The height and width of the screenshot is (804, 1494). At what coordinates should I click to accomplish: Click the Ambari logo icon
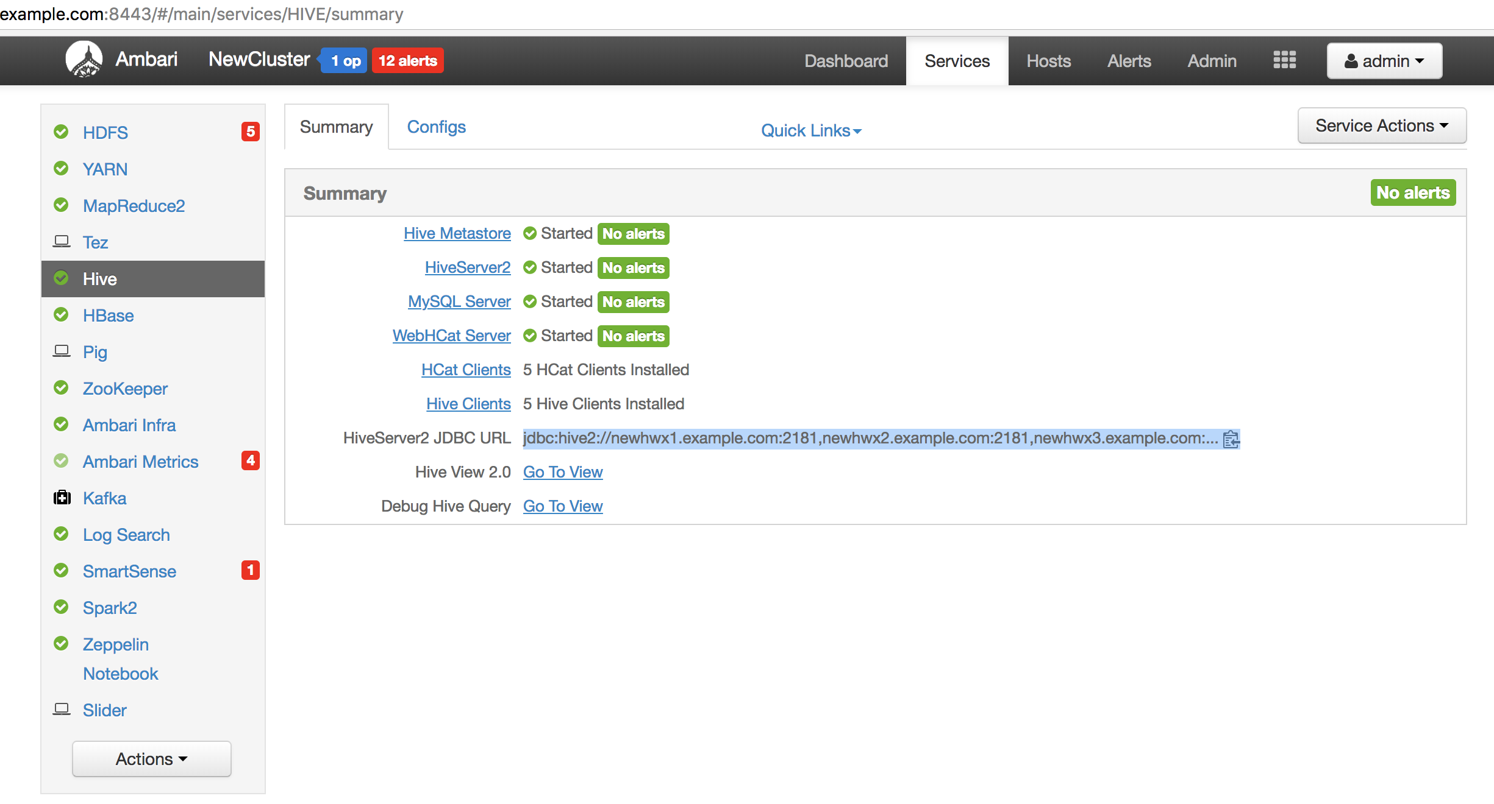click(85, 60)
